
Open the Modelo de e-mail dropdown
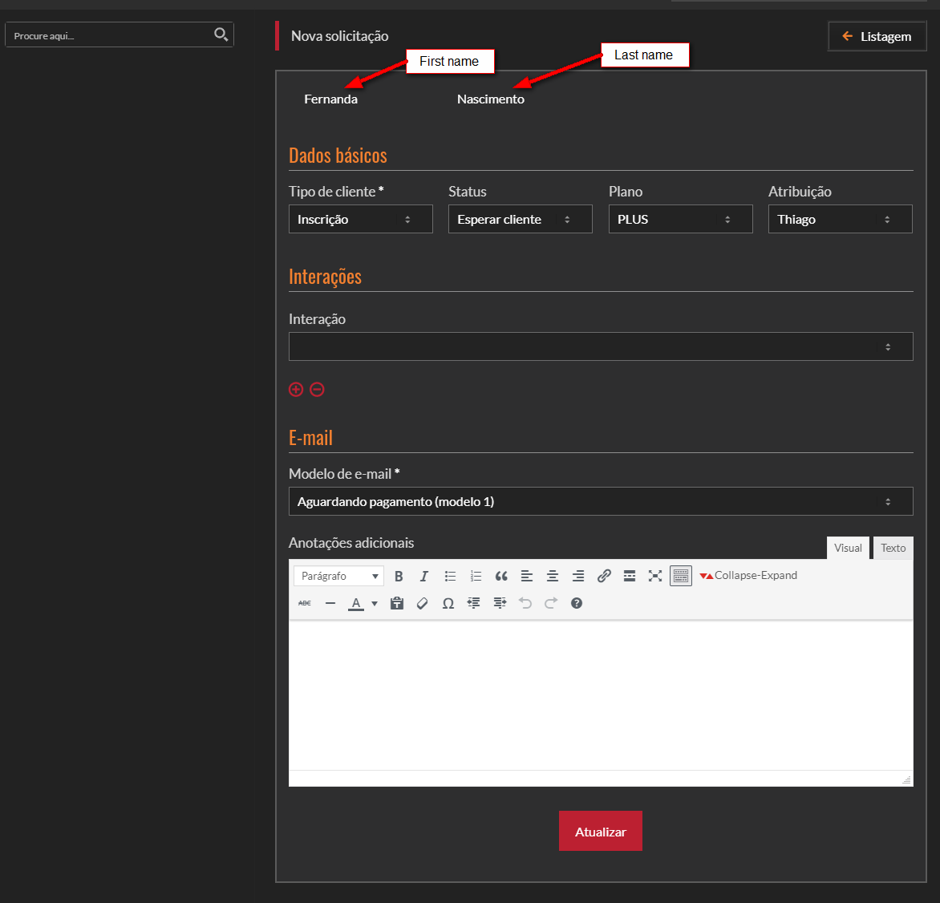click(x=600, y=501)
